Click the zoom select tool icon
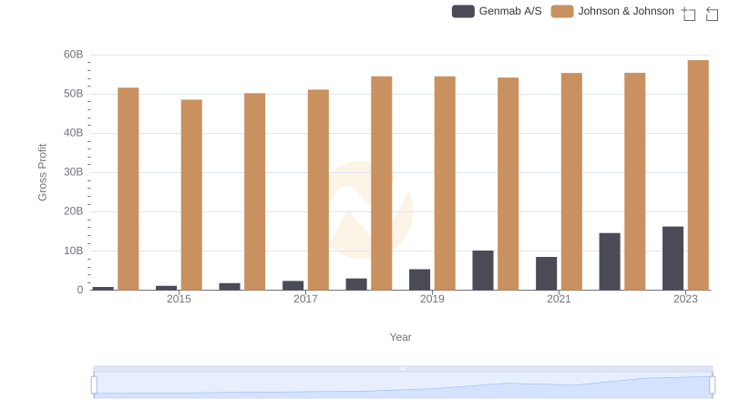The width and height of the screenshot is (729, 420). tap(689, 14)
